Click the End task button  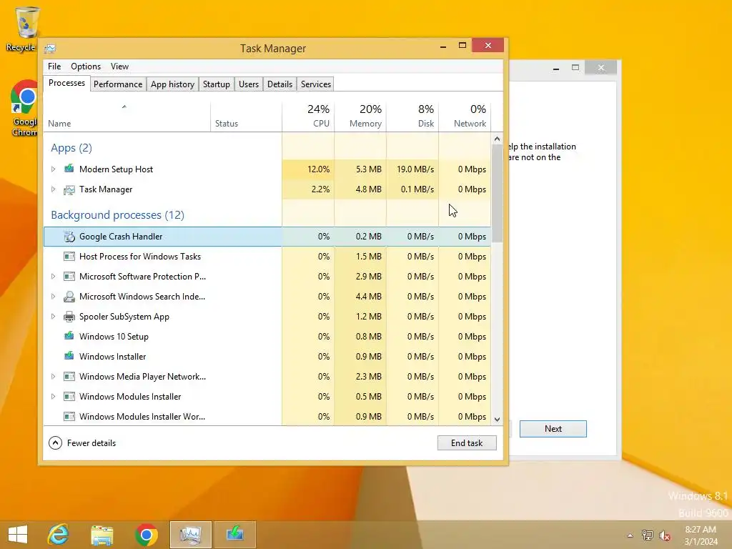tap(467, 443)
